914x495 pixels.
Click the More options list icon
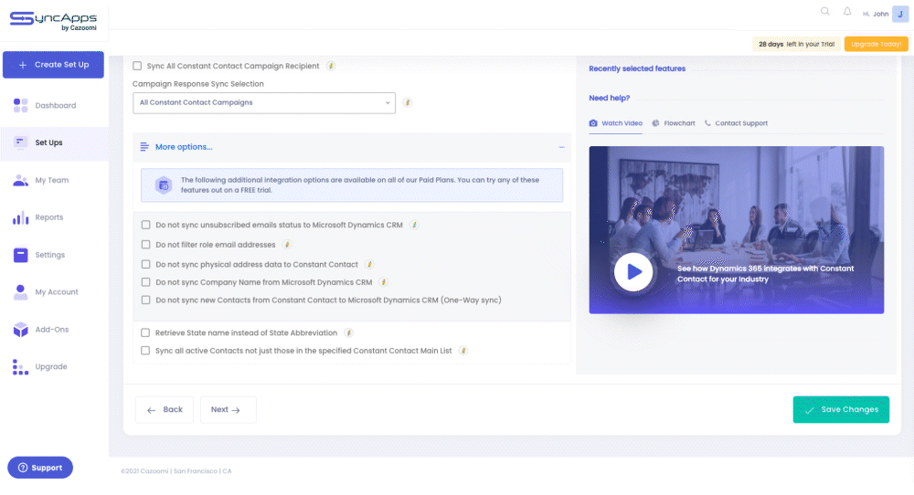(144, 147)
